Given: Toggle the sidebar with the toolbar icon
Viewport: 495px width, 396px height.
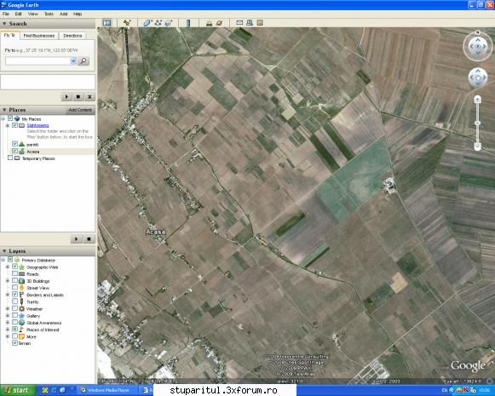Looking at the screenshot, I should click(x=107, y=23).
